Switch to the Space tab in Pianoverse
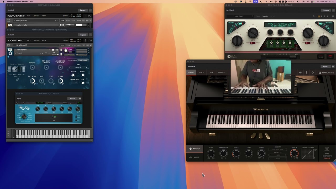The height and width of the screenshot is (189, 336). click(x=201, y=72)
